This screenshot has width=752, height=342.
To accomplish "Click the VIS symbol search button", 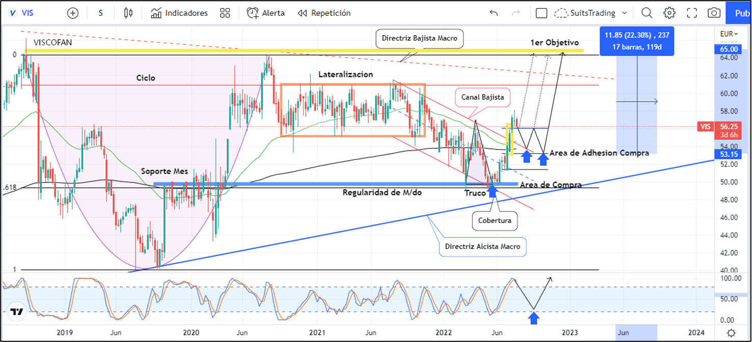I will tap(22, 13).
